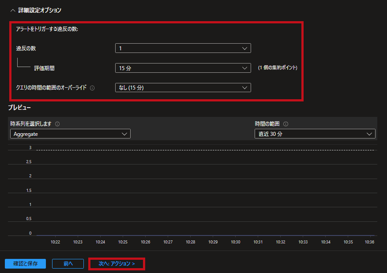Screen dimensions: 387x273
Task: Click the 前へ button
Action: point(68,264)
